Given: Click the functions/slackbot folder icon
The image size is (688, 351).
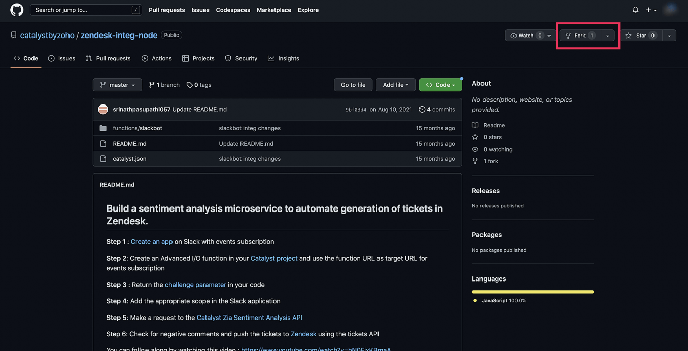Looking at the screenshot, I should coord(103,128).
